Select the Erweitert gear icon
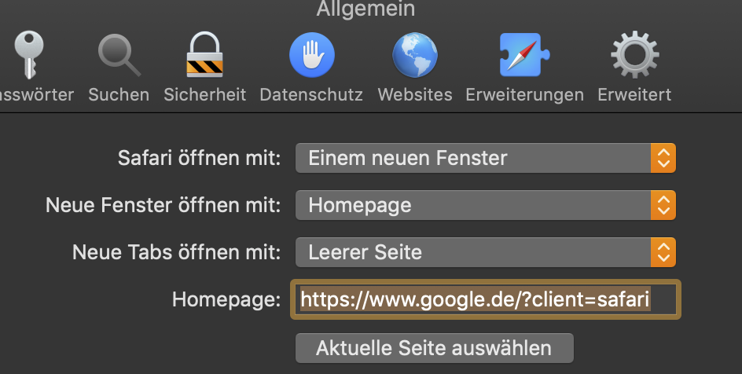 tap(634, 57)
